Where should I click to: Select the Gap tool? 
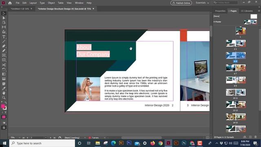4,27
